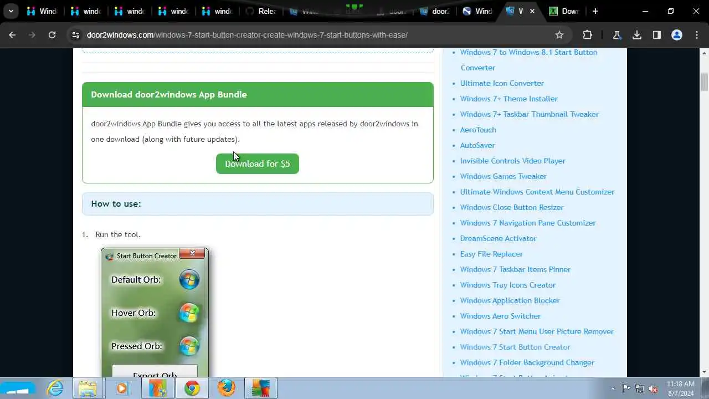Viewport: 709px width, 399px height.
Task: Open site information icon in address bar
Action: pyautogui.click(x=76, y=35)
